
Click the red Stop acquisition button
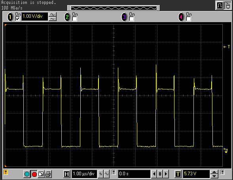[x=34, y=174]
